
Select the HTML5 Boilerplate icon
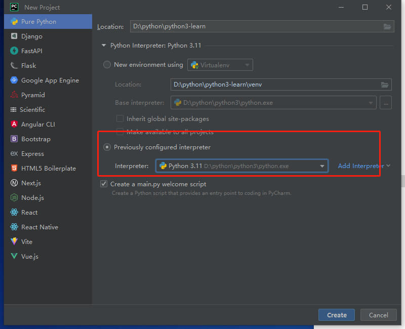(14, 169)
